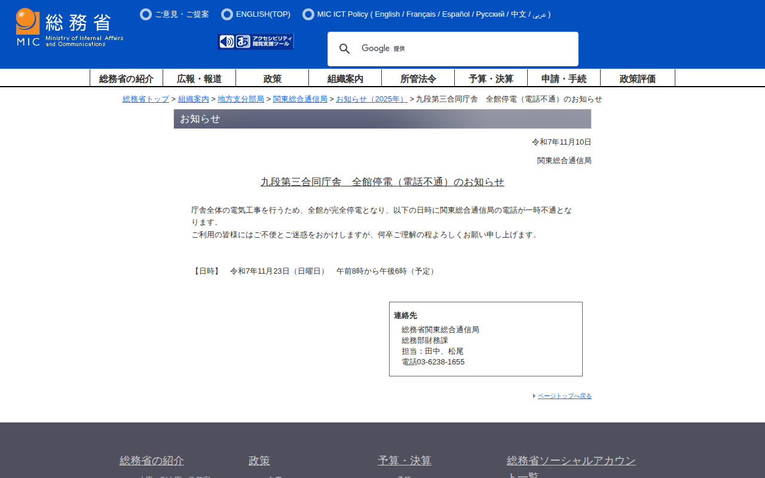Click the circle icon beside MIC ICT Policy
Image resolution: width=765 pixels, height=478 pixels.
click(x=308, y=14)
